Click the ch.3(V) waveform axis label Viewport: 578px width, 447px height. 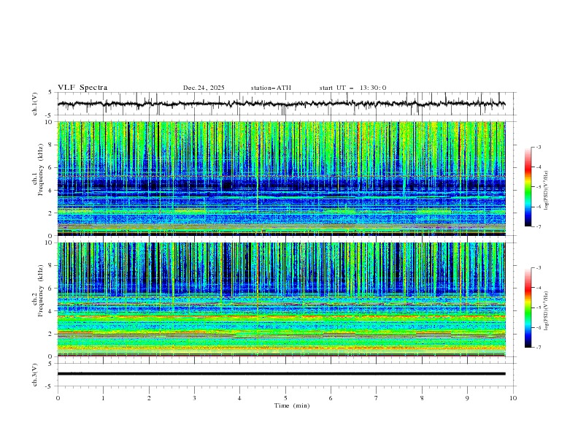(35, 373)
